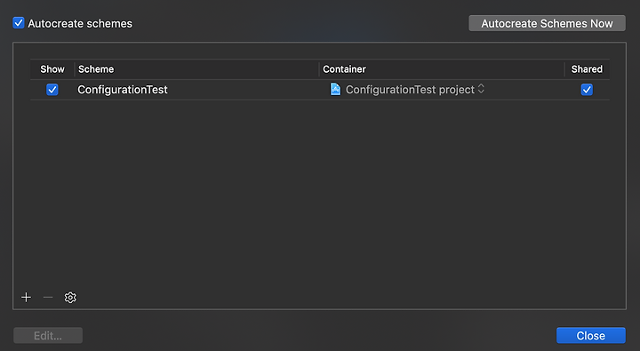Click the Edit... button
This screenshot has width=640, height=351.
coord(48,336)
